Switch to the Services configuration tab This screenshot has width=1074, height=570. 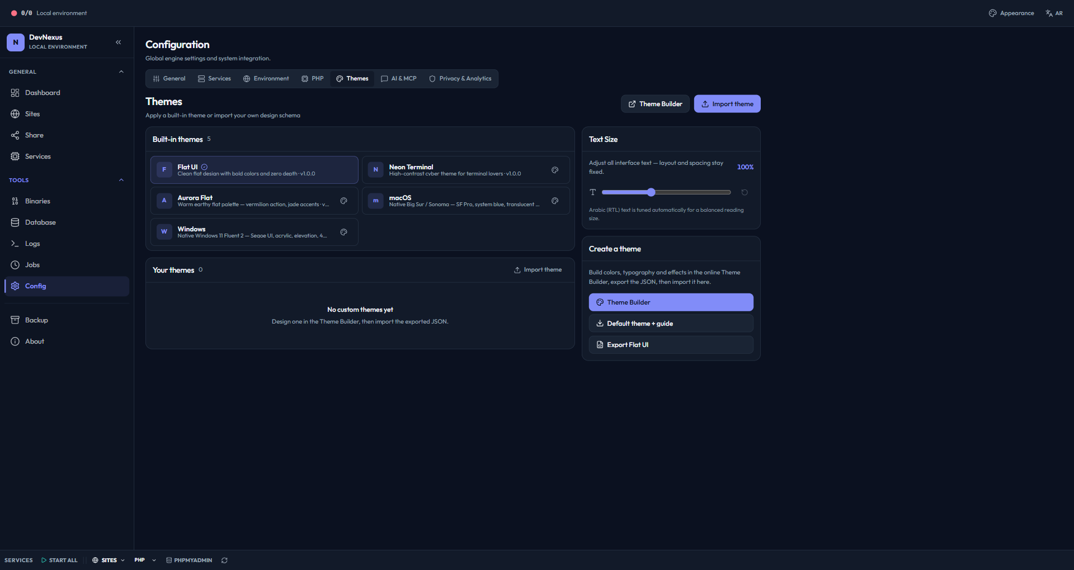point(214,79)
